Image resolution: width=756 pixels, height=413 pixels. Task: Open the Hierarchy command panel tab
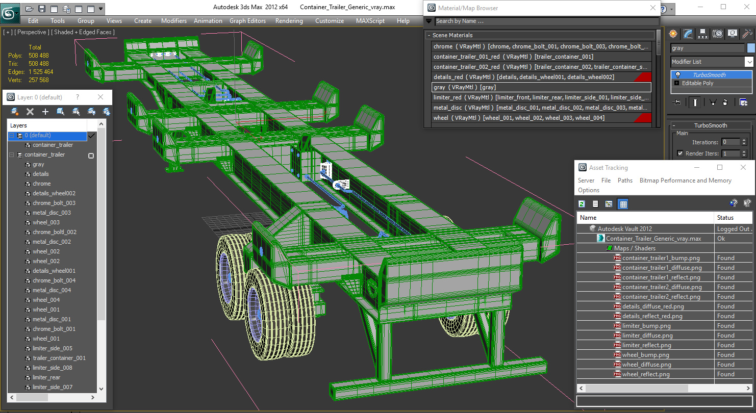coord(703,34)
